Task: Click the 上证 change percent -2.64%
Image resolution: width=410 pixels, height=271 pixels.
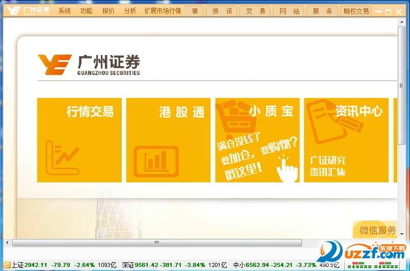Action: pos(85,265)
